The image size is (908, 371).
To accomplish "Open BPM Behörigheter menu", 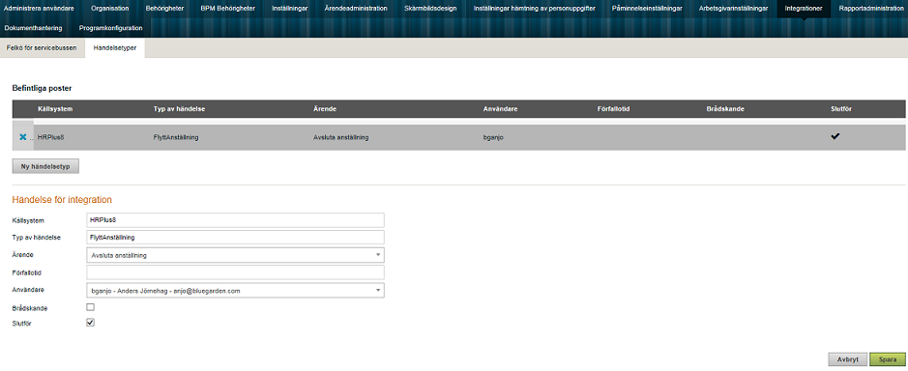I will pos(228,9).
